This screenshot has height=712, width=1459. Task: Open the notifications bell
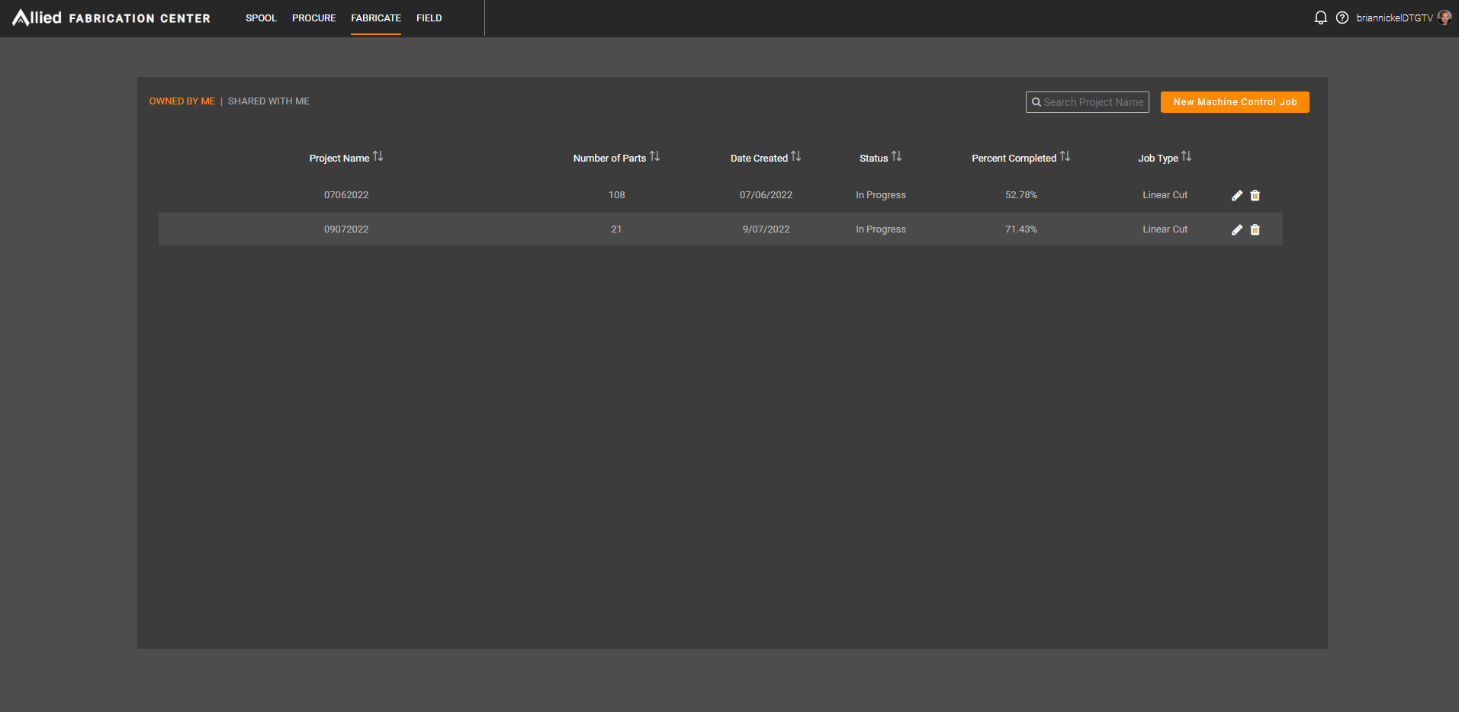[x=1321, y=18]
